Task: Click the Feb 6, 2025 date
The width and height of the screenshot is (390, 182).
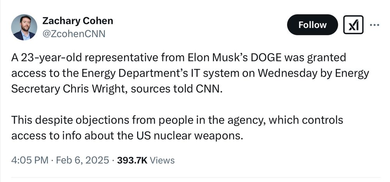Action: (x=83, y=160)
